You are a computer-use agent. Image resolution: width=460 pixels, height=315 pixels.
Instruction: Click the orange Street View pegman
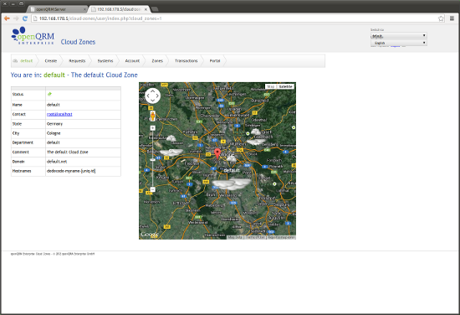[152, 116]
